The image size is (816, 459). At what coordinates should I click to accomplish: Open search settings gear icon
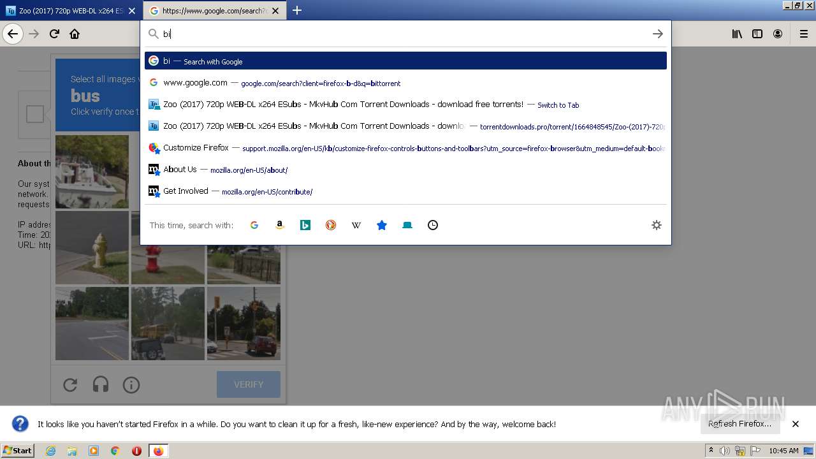pos(657,225)
